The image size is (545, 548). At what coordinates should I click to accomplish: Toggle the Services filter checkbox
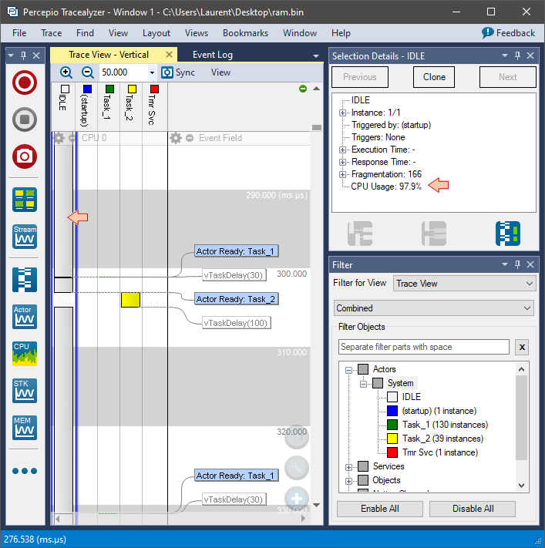click(363, 466)
